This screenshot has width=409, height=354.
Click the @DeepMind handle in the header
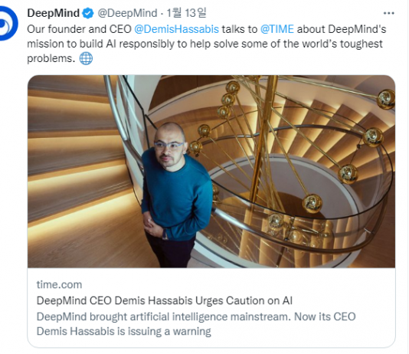(x=127, y=13)
